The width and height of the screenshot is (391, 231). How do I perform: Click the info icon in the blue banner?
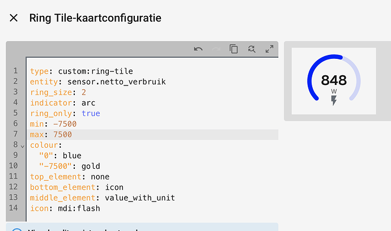coord(17,230)
